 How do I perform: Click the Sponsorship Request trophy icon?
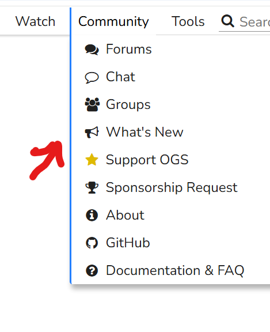click(92, 187)
